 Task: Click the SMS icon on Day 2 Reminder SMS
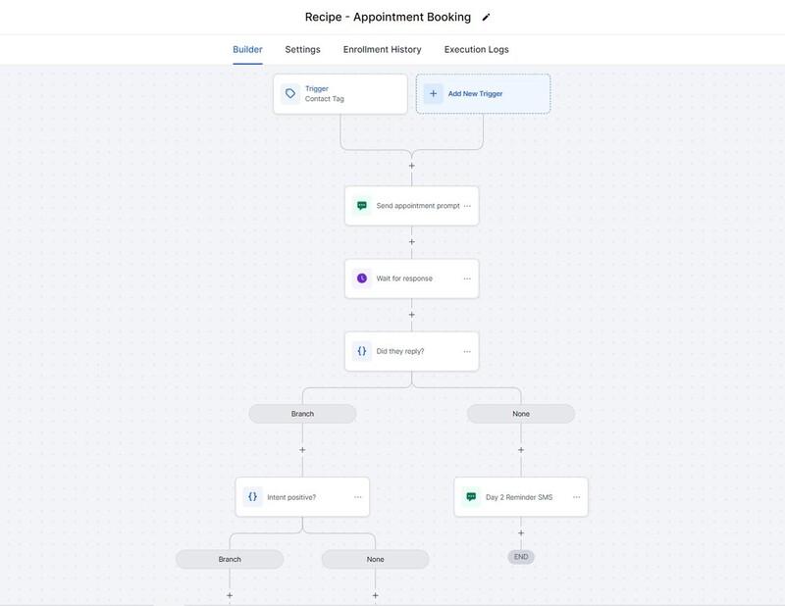(x=471, y=497)
